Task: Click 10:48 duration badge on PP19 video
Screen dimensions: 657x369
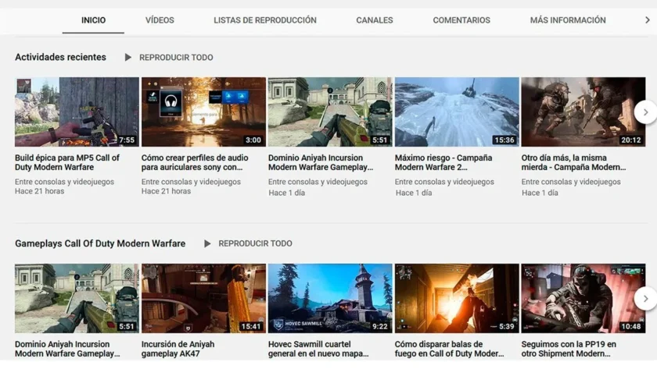Action: [x=630, y=326]
